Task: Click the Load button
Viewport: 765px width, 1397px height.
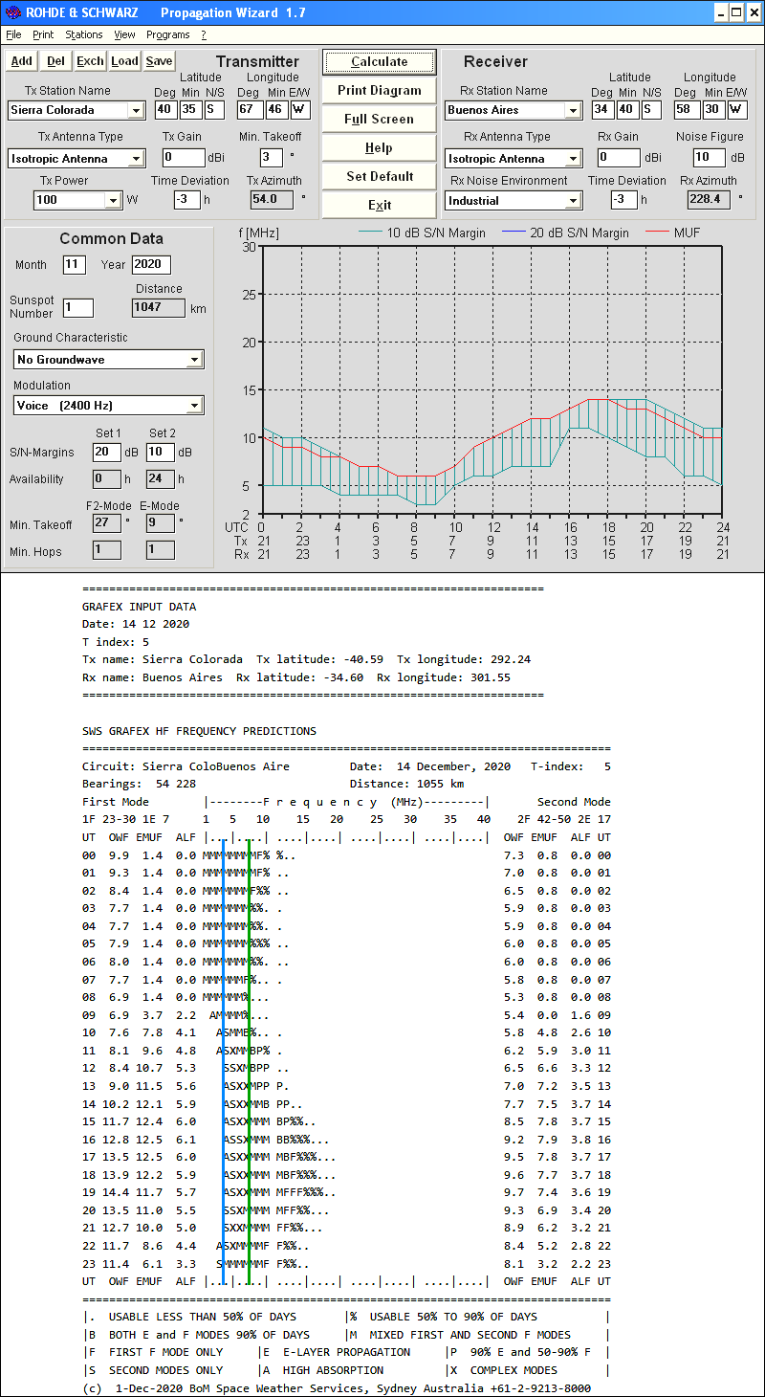Action: coord(125,61)
